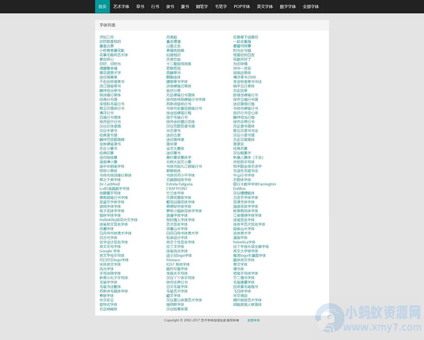
Task: Click the 隶书 menu entry
Action: (x=170, y=6)
